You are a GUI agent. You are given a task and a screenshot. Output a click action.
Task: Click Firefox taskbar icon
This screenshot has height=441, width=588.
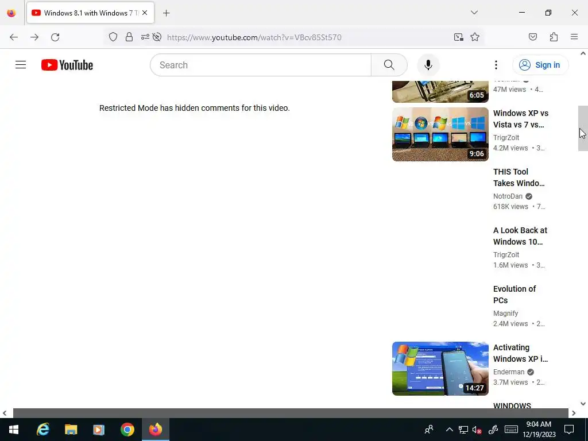156,430
